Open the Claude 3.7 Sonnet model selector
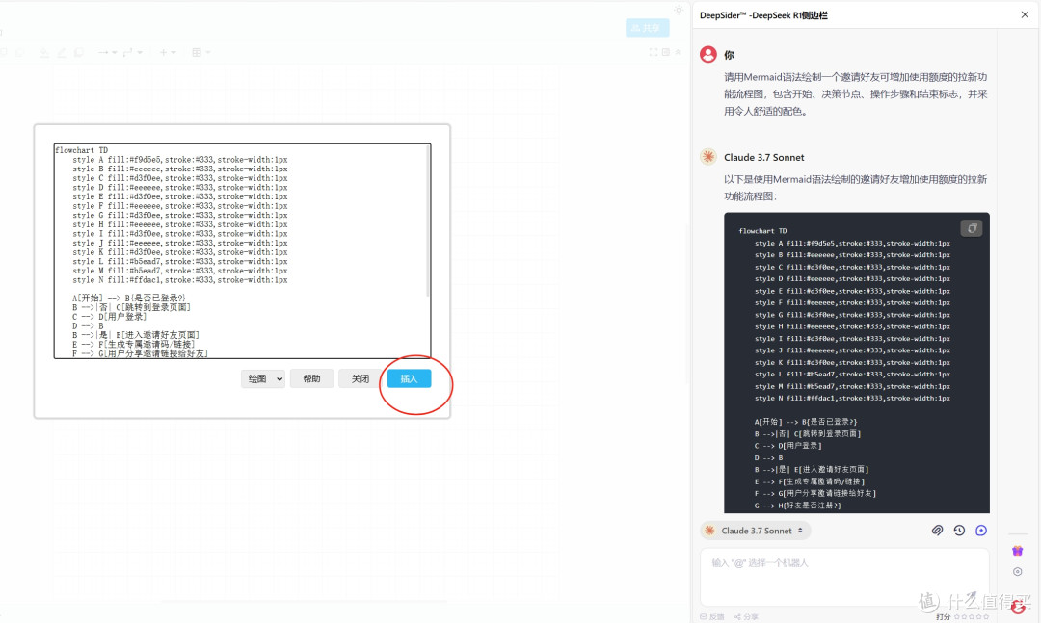 pos(756,531)
